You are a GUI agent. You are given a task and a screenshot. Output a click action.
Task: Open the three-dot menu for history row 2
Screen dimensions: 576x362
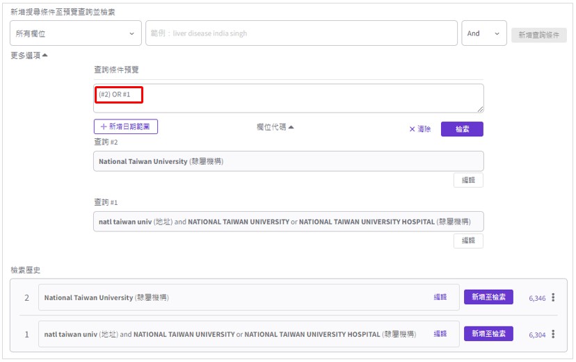tap(553, 297)
